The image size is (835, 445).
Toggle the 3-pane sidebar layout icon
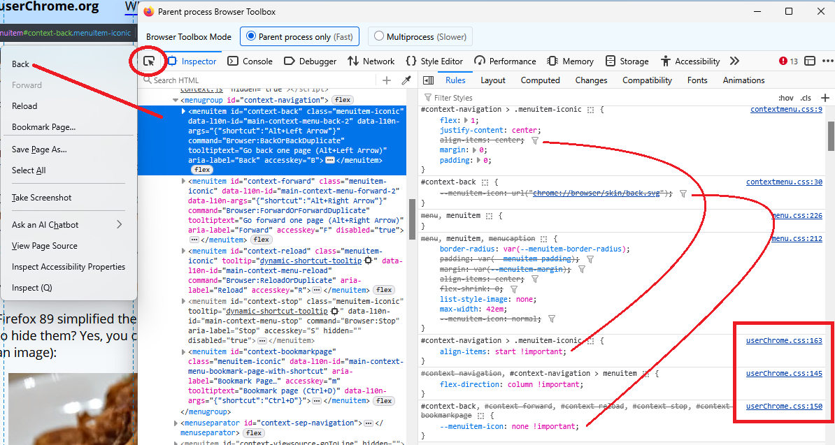(428, 80)
